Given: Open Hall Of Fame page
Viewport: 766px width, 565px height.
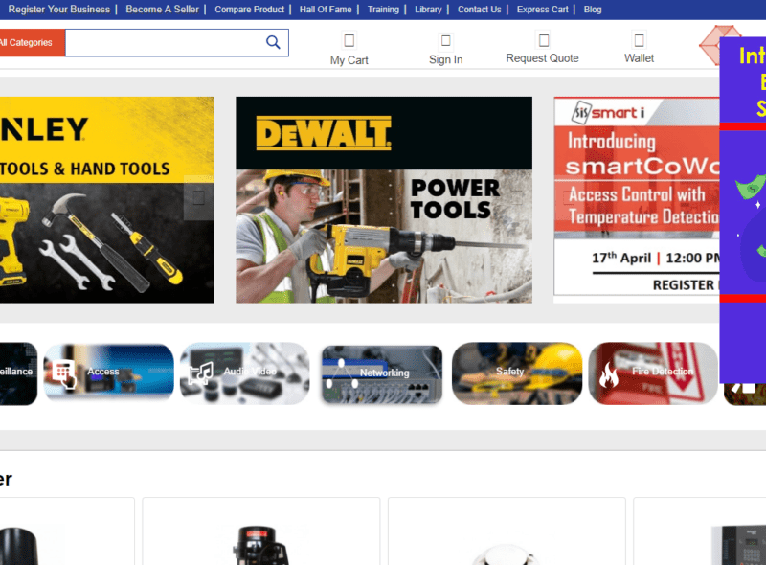Looking at the screenshot, I should tap(326, 10).
